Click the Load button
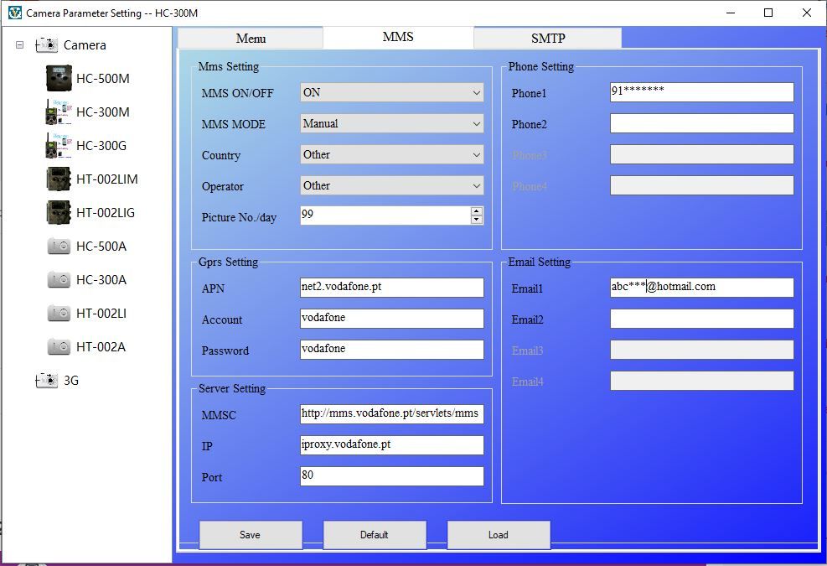The image size is (827, 566). [x=498, y=535]
